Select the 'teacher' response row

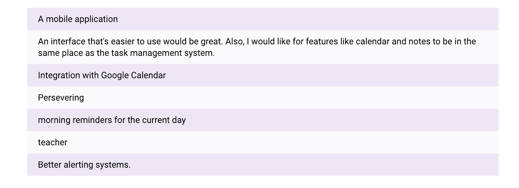pyautogui.click(x=263, y=142)
